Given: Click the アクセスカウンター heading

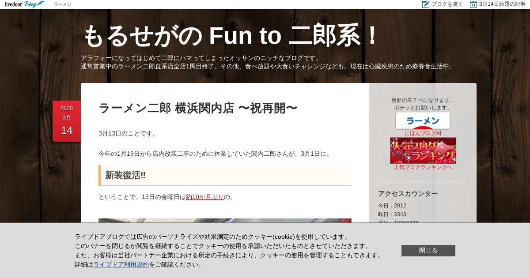Looking at the screenshot, I should (408, 194).
